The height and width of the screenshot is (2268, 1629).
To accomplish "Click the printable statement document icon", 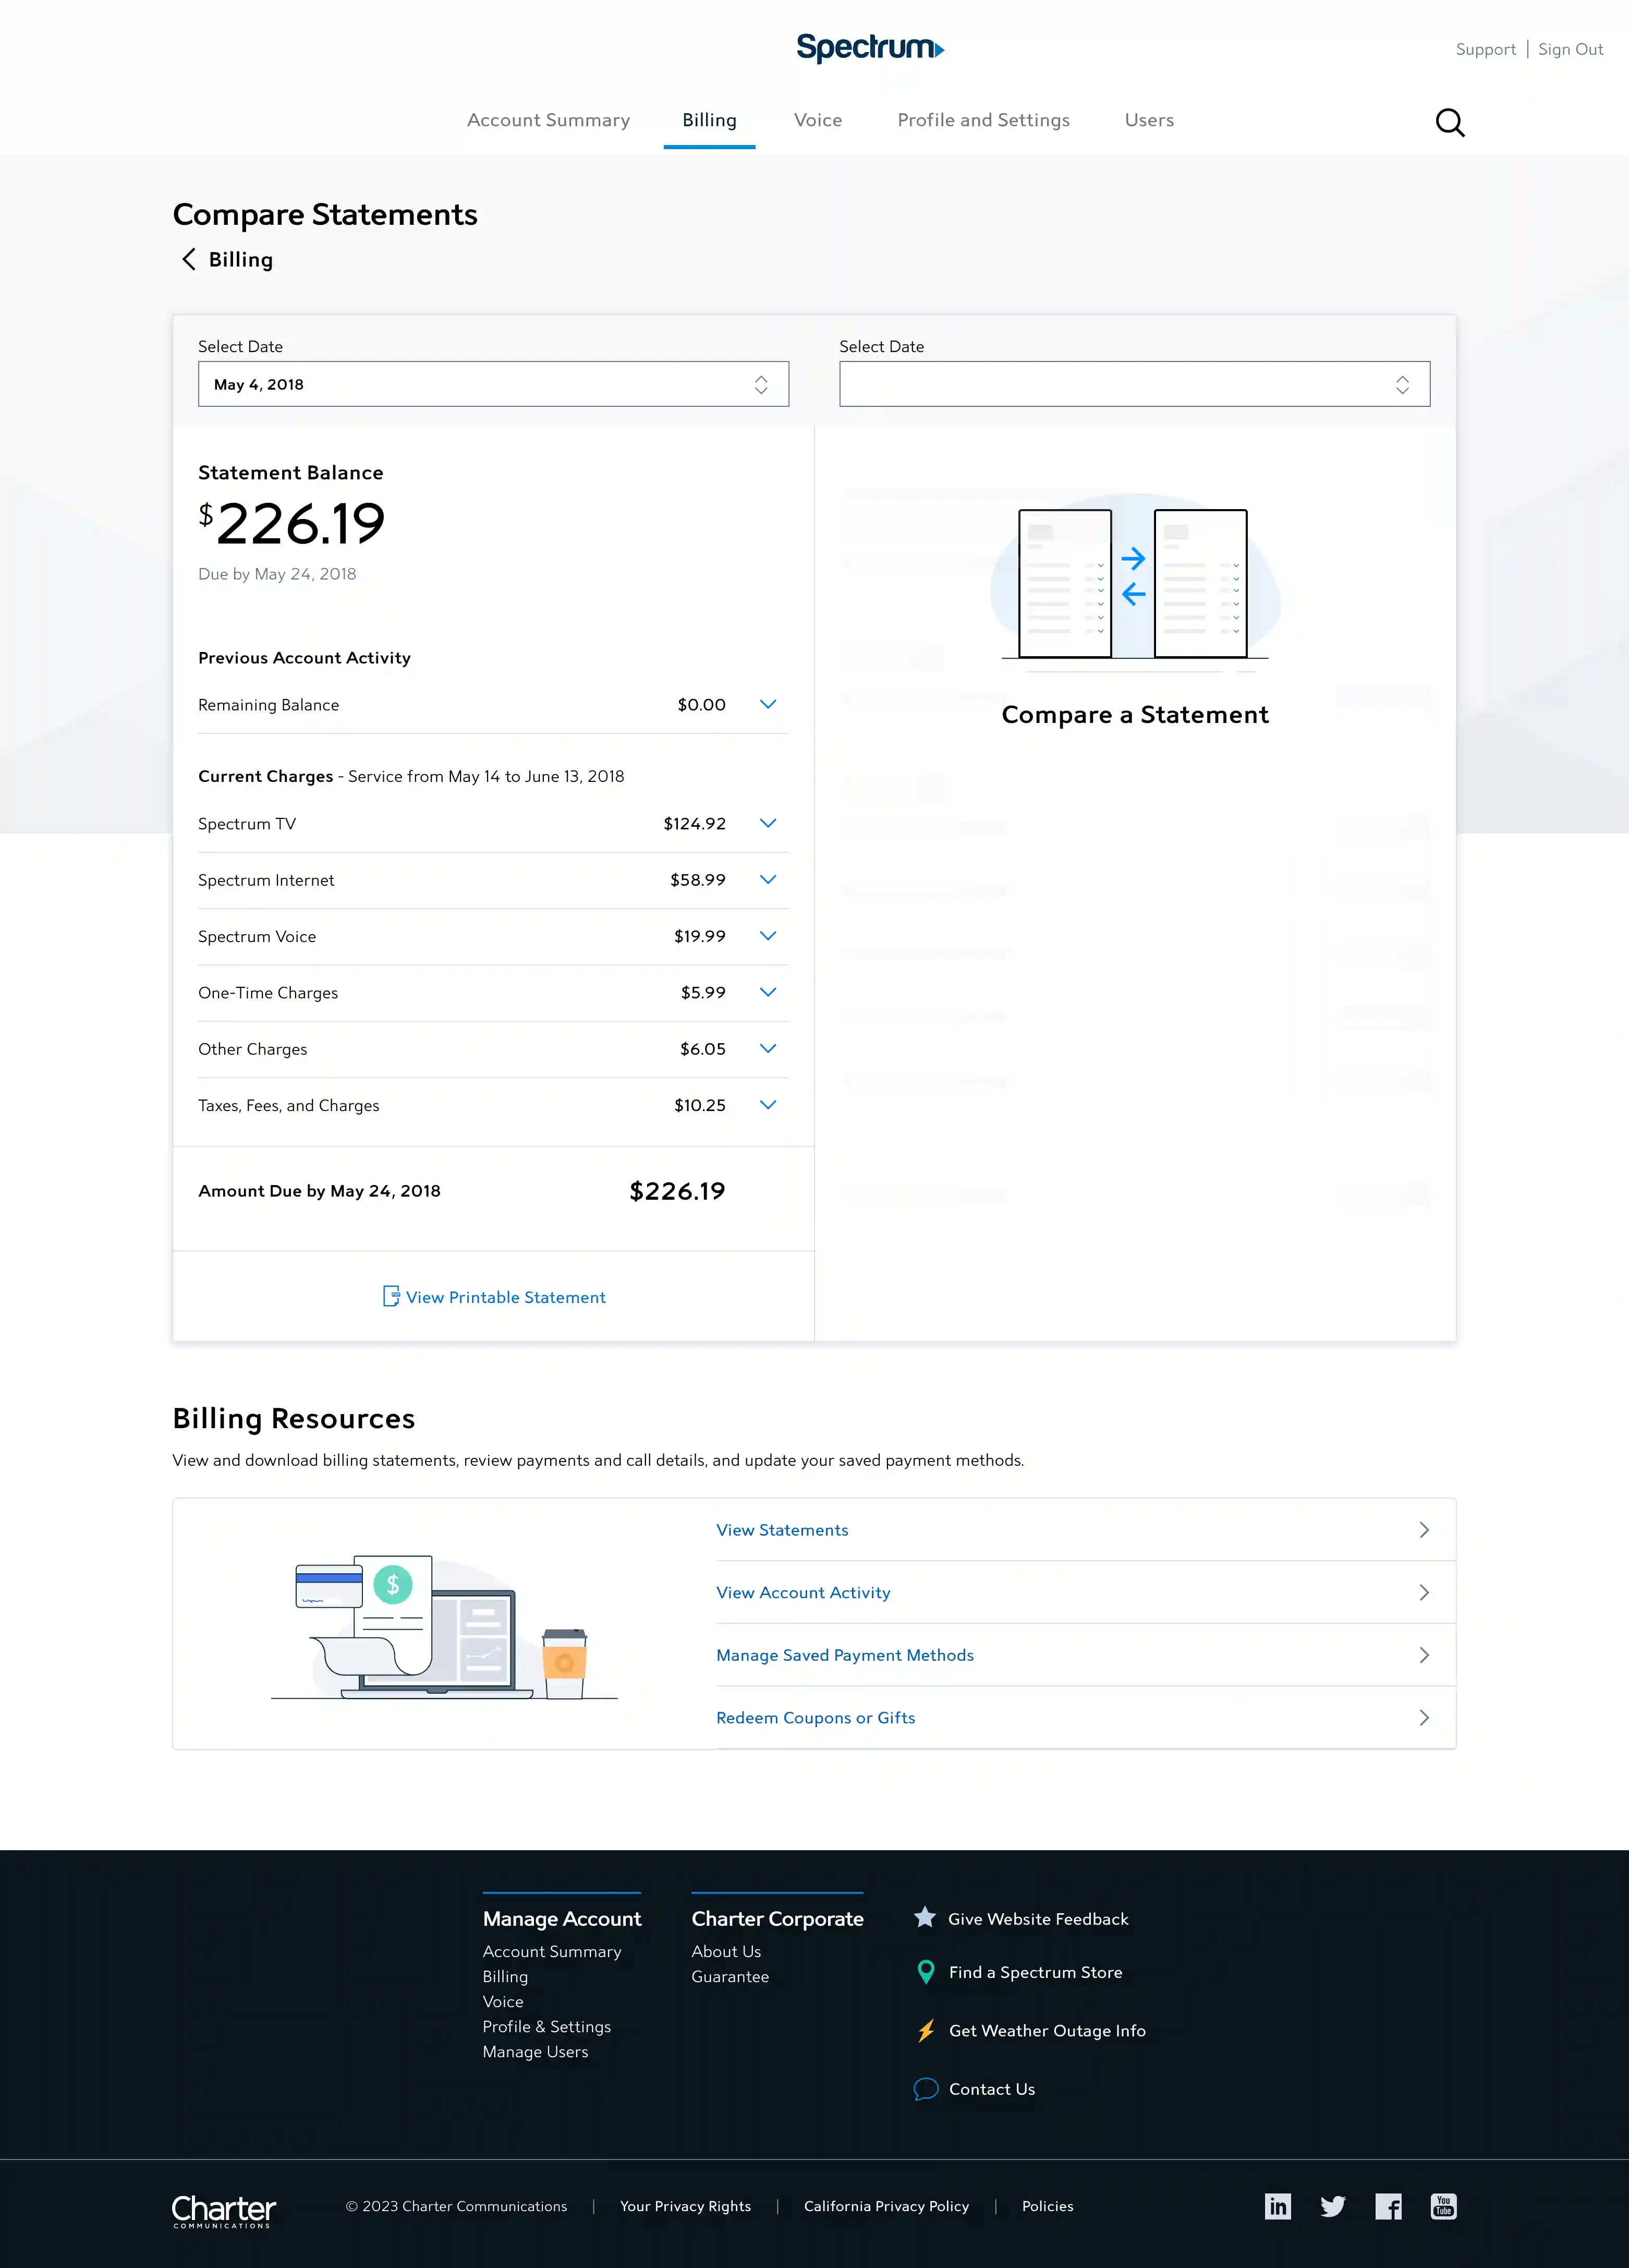I will click(x=392, y=1297).
